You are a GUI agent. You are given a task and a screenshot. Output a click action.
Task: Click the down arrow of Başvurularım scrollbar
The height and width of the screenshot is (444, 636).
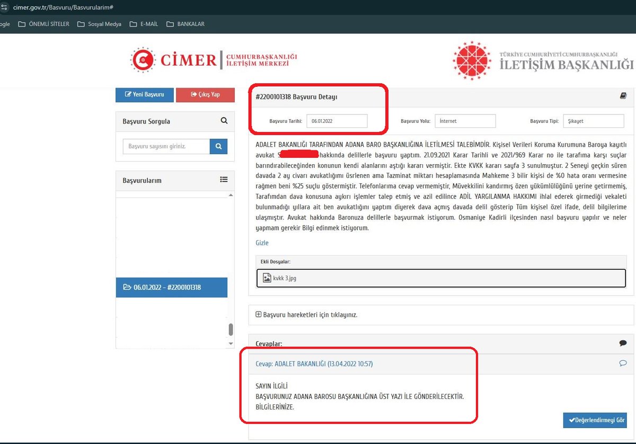[x=231, y=344]
